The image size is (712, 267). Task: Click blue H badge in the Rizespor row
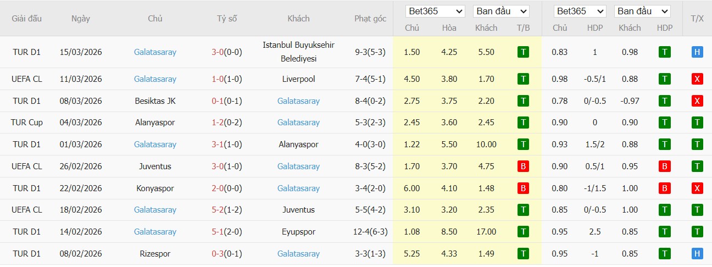[697, 254]
